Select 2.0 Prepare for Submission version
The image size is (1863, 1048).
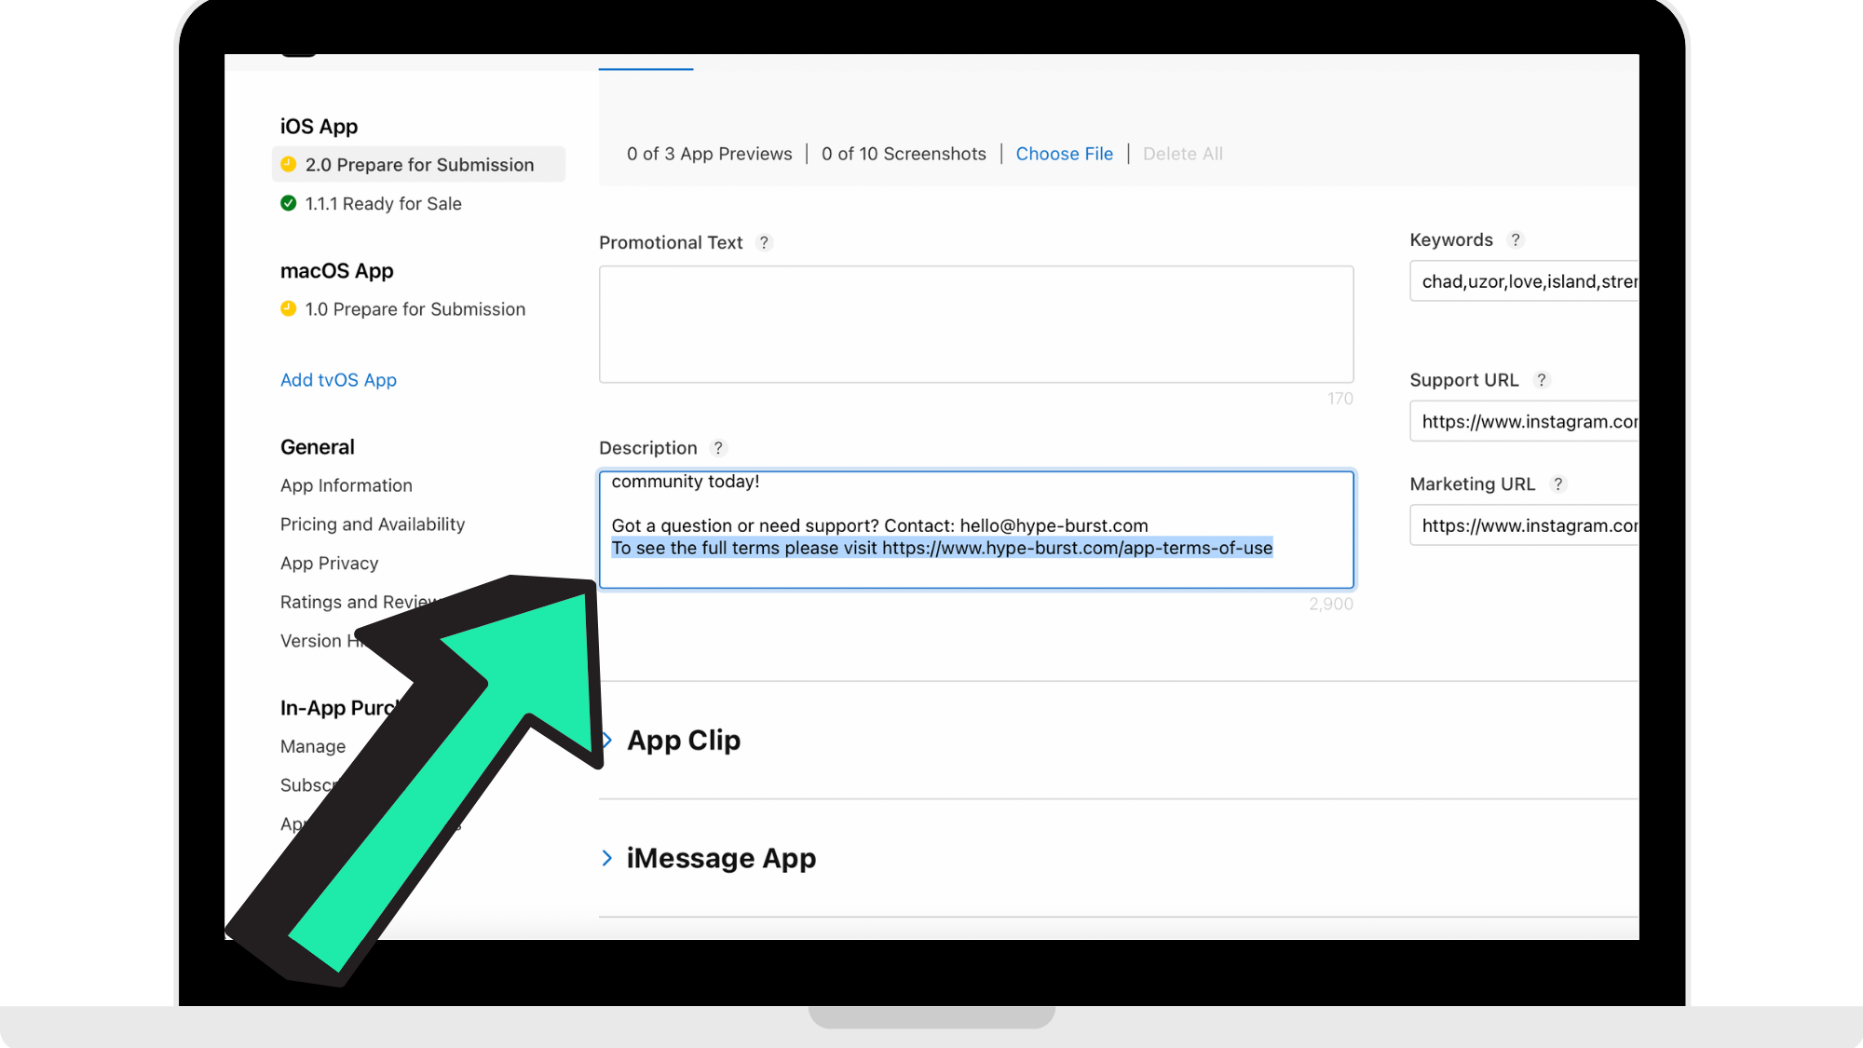(x=419, y=165)
